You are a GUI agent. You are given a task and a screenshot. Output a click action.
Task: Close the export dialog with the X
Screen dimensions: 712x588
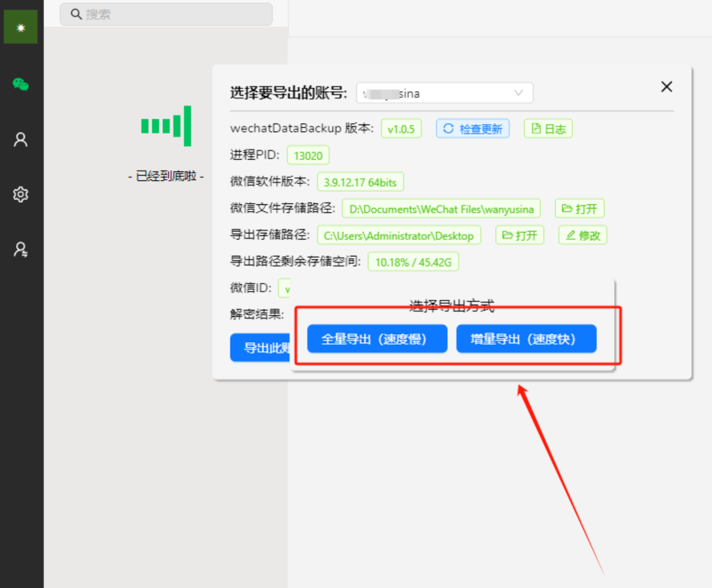click(666, 86)
